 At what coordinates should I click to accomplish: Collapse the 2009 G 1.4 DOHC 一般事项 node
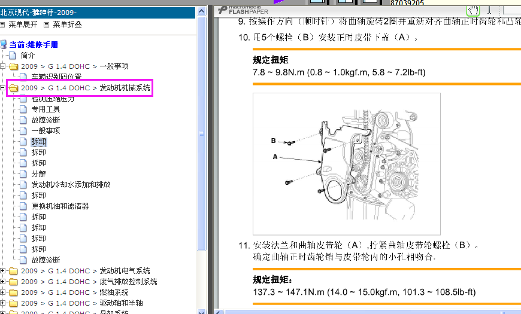pos(2,66)
